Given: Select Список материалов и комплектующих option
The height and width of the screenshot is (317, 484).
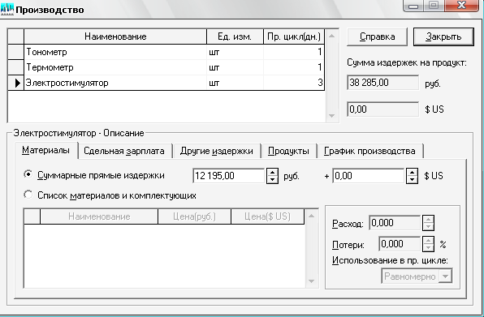Looking at the screenshot, I should [x=28, y=195].
